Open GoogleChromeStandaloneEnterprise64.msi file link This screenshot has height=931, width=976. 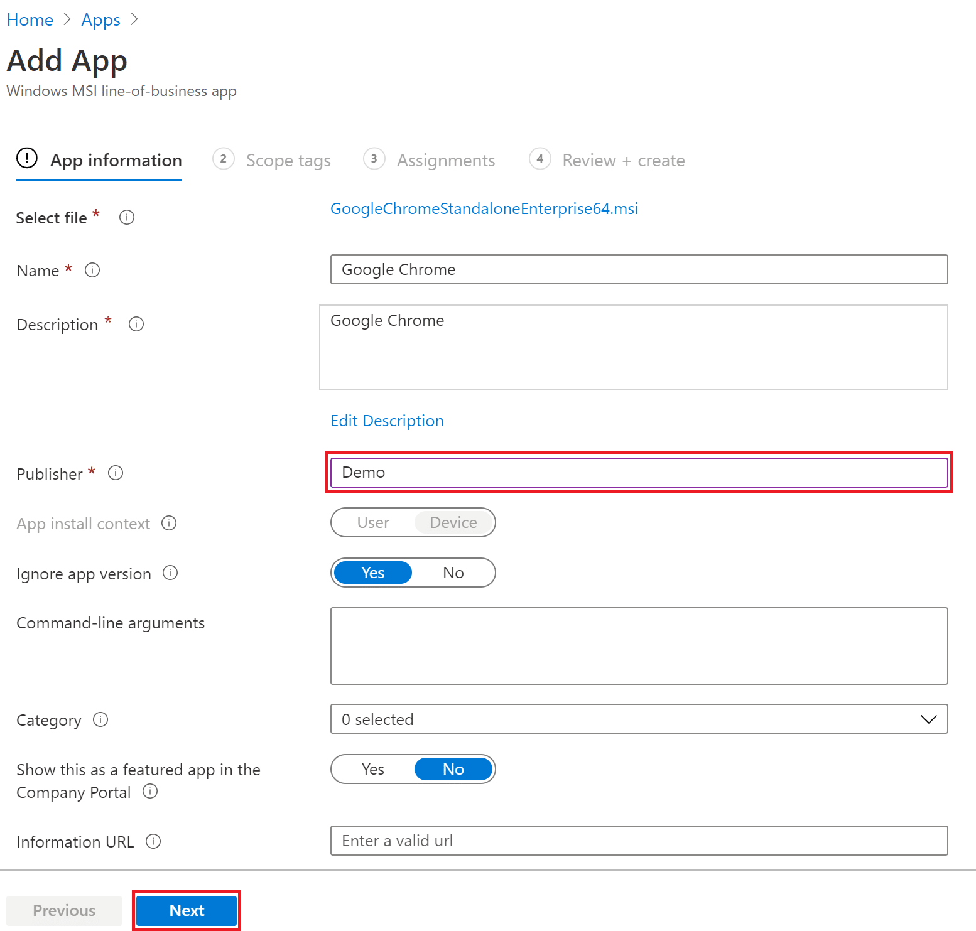point(484,208)
